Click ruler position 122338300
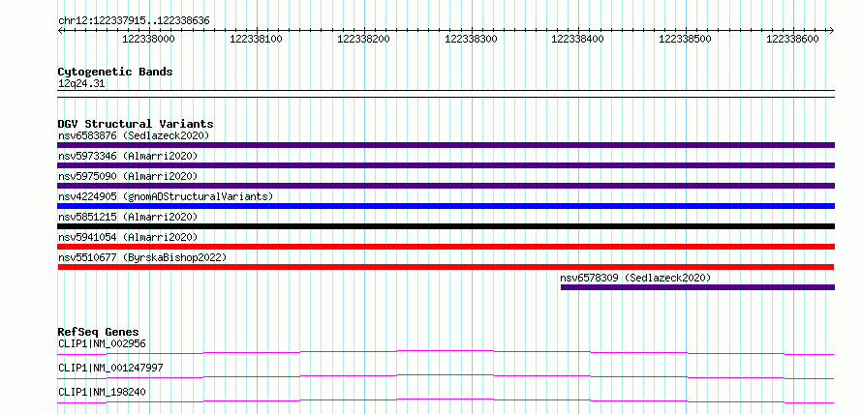 471,39
